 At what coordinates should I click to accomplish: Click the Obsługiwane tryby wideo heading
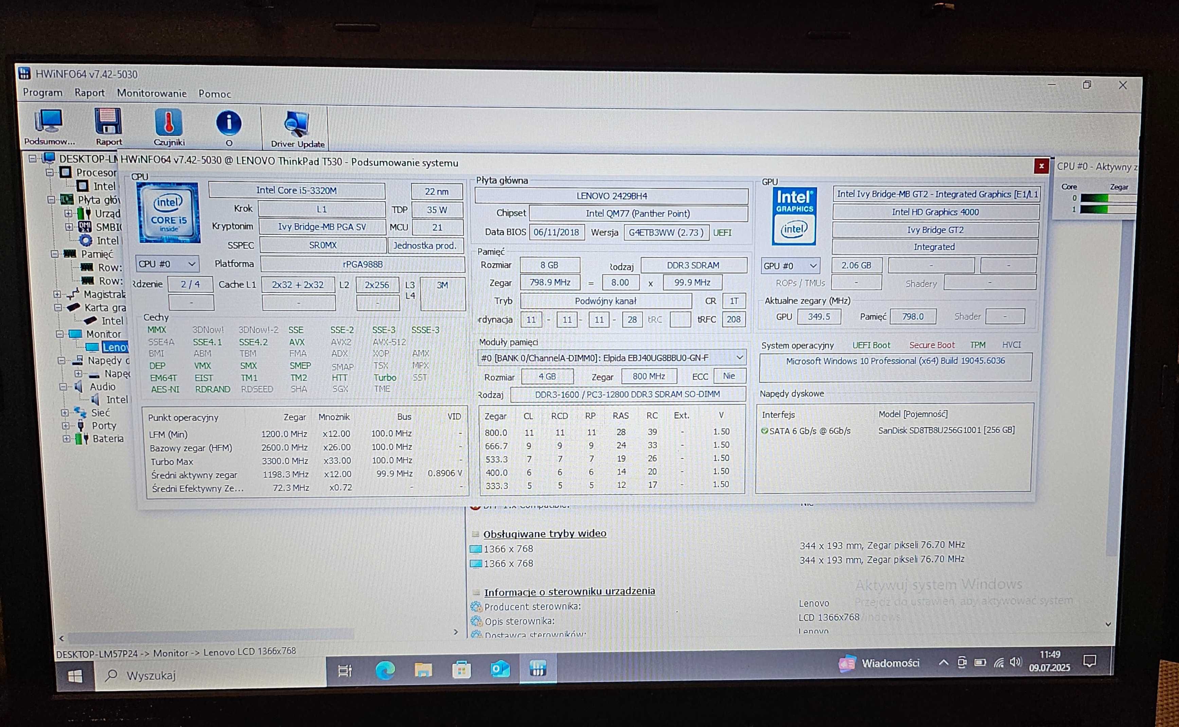[x=545, y=533]
